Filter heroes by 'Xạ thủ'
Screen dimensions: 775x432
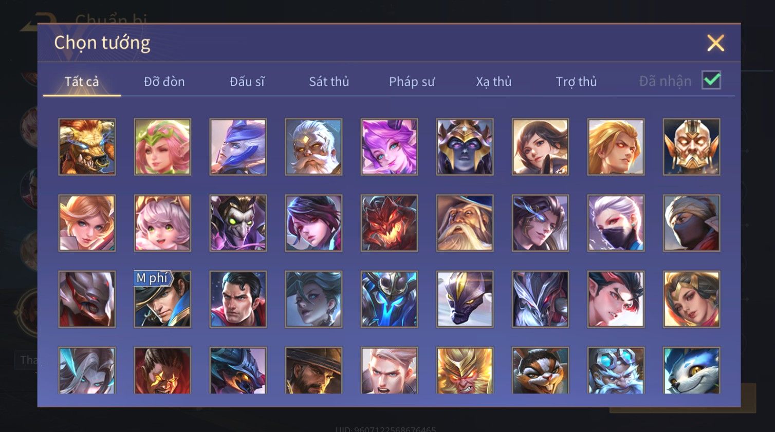tap(493, 81)
